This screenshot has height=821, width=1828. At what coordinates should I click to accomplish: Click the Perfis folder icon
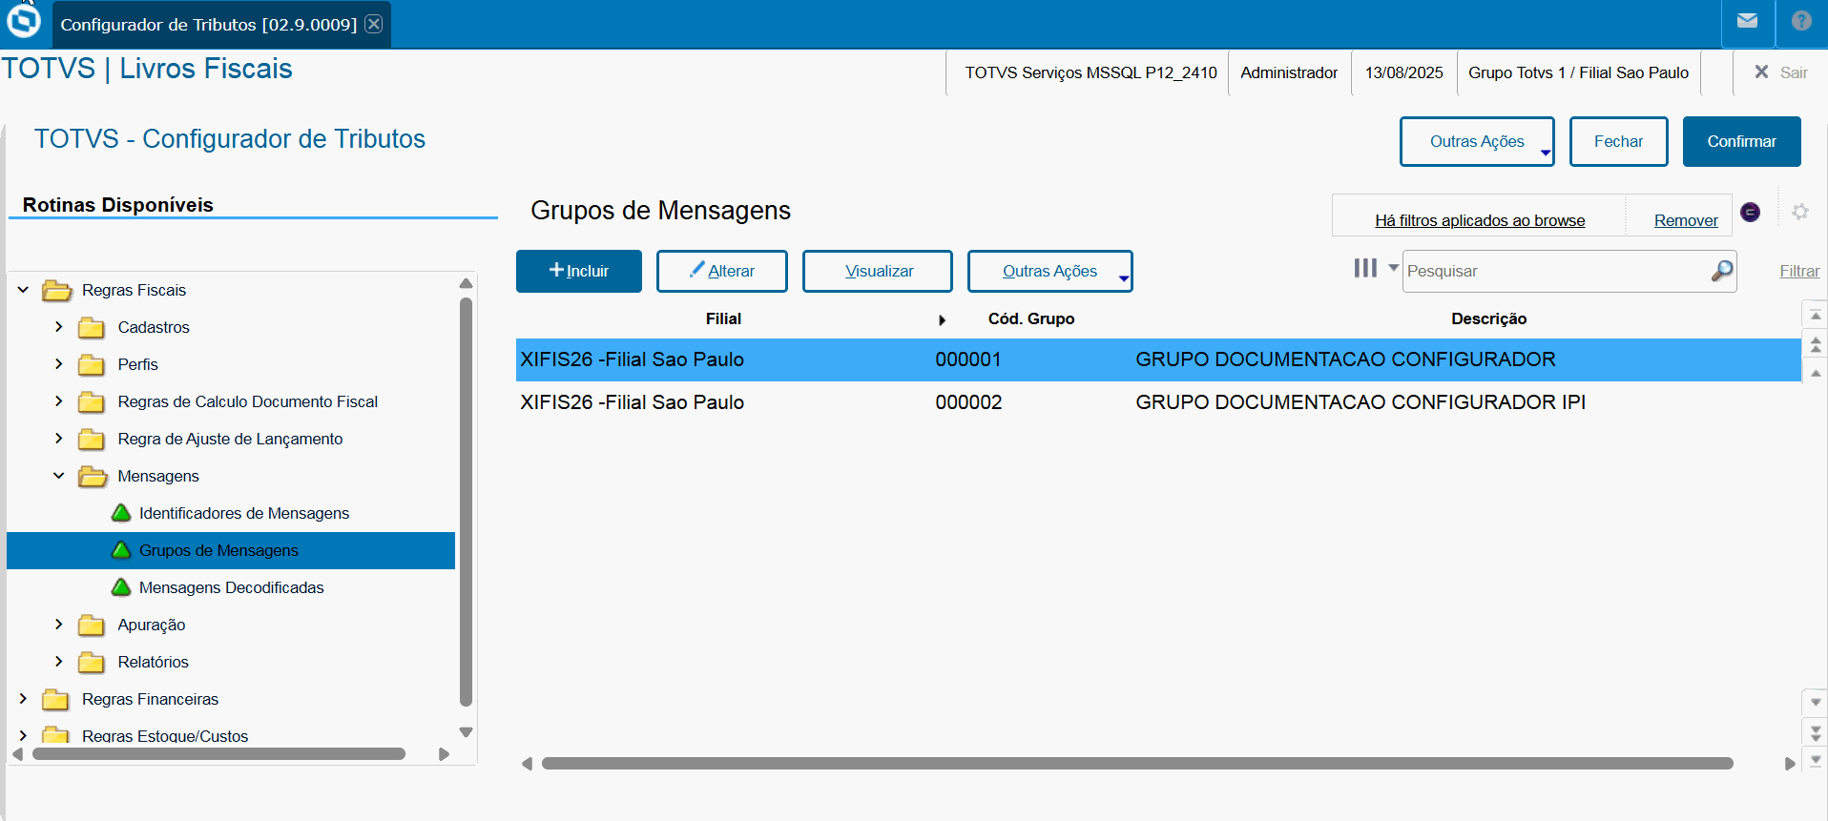click(92, 364)
